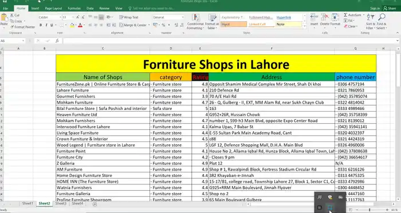
Task: Open the General number format dropdown
Action: click(x=183, y=17)
